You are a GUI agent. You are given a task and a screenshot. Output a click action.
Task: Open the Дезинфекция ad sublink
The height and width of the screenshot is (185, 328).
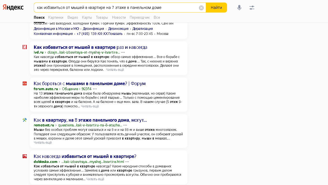pos(93,29)
